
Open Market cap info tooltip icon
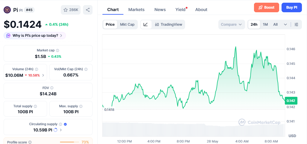point(58,50)
